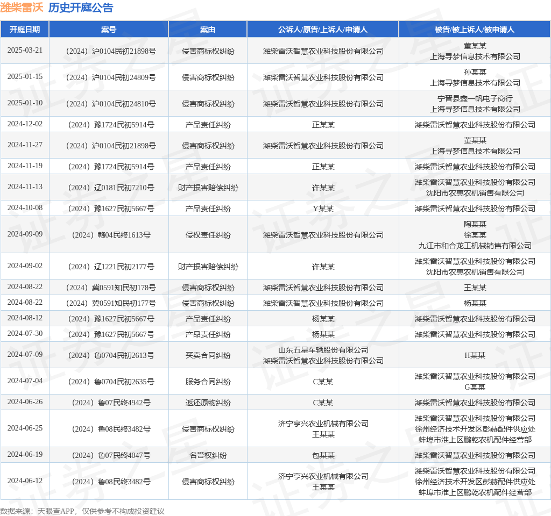Screen dimensions: 551x516
Task: Select the date 2024-06-25
Action: point(25,428)
